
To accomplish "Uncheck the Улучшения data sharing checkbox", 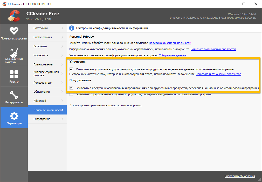I will [x=71, y=69].
